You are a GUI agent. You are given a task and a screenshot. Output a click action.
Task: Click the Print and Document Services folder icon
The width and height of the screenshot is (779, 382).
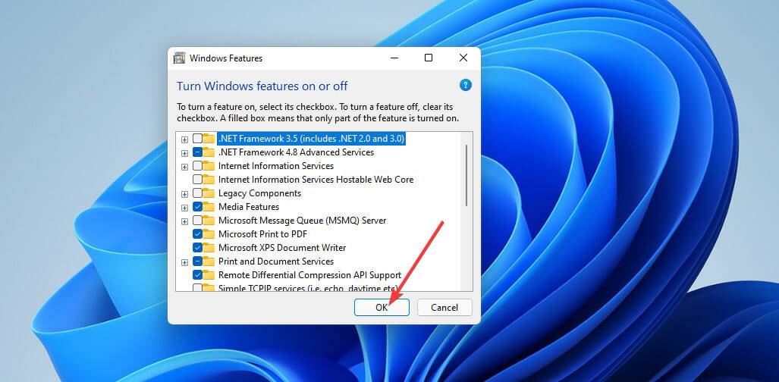pyautogui.click(x=209, y=261)
